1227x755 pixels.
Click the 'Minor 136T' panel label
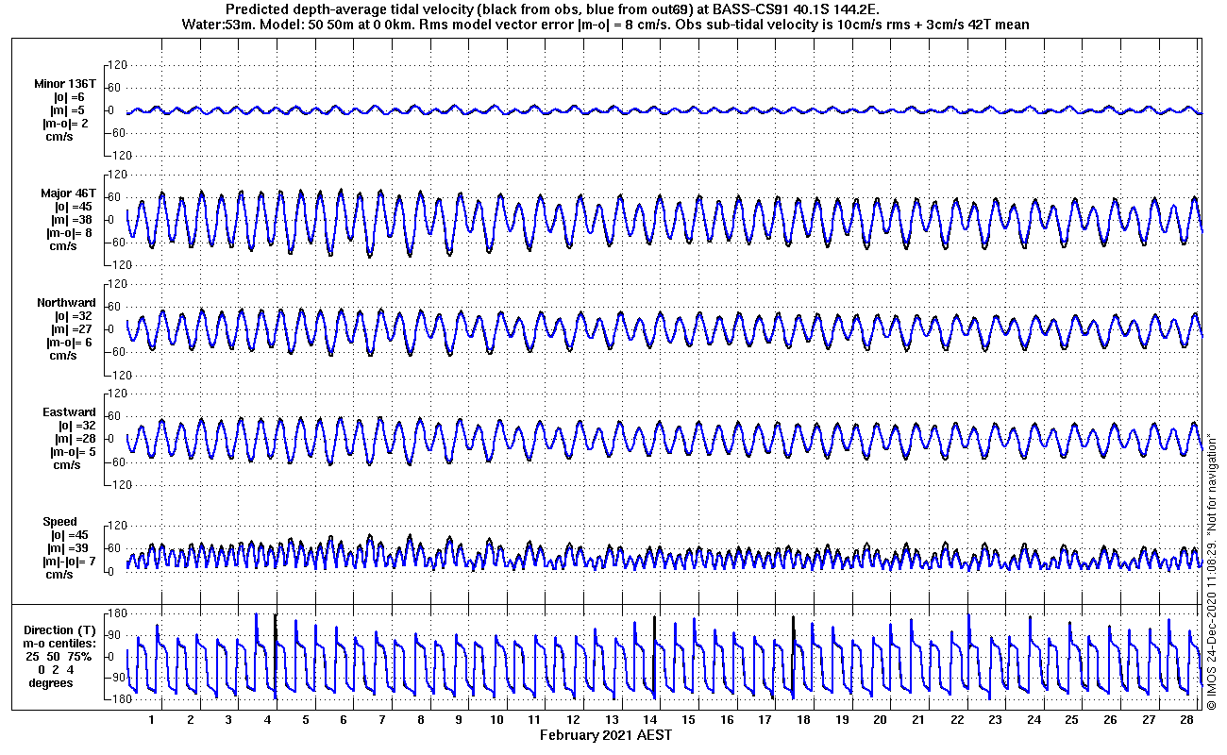coord(64,83)
